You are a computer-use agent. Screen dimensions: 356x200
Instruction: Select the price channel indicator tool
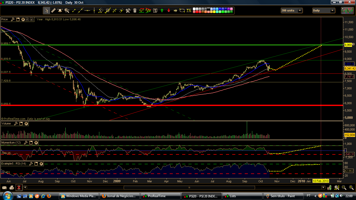[x=142, y=10]
